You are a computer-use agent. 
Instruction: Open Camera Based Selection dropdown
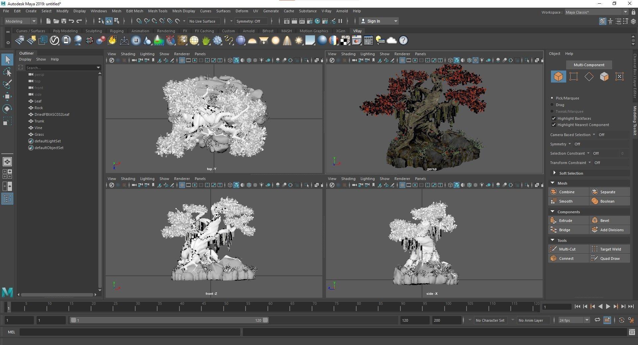(x=594, y=135)
